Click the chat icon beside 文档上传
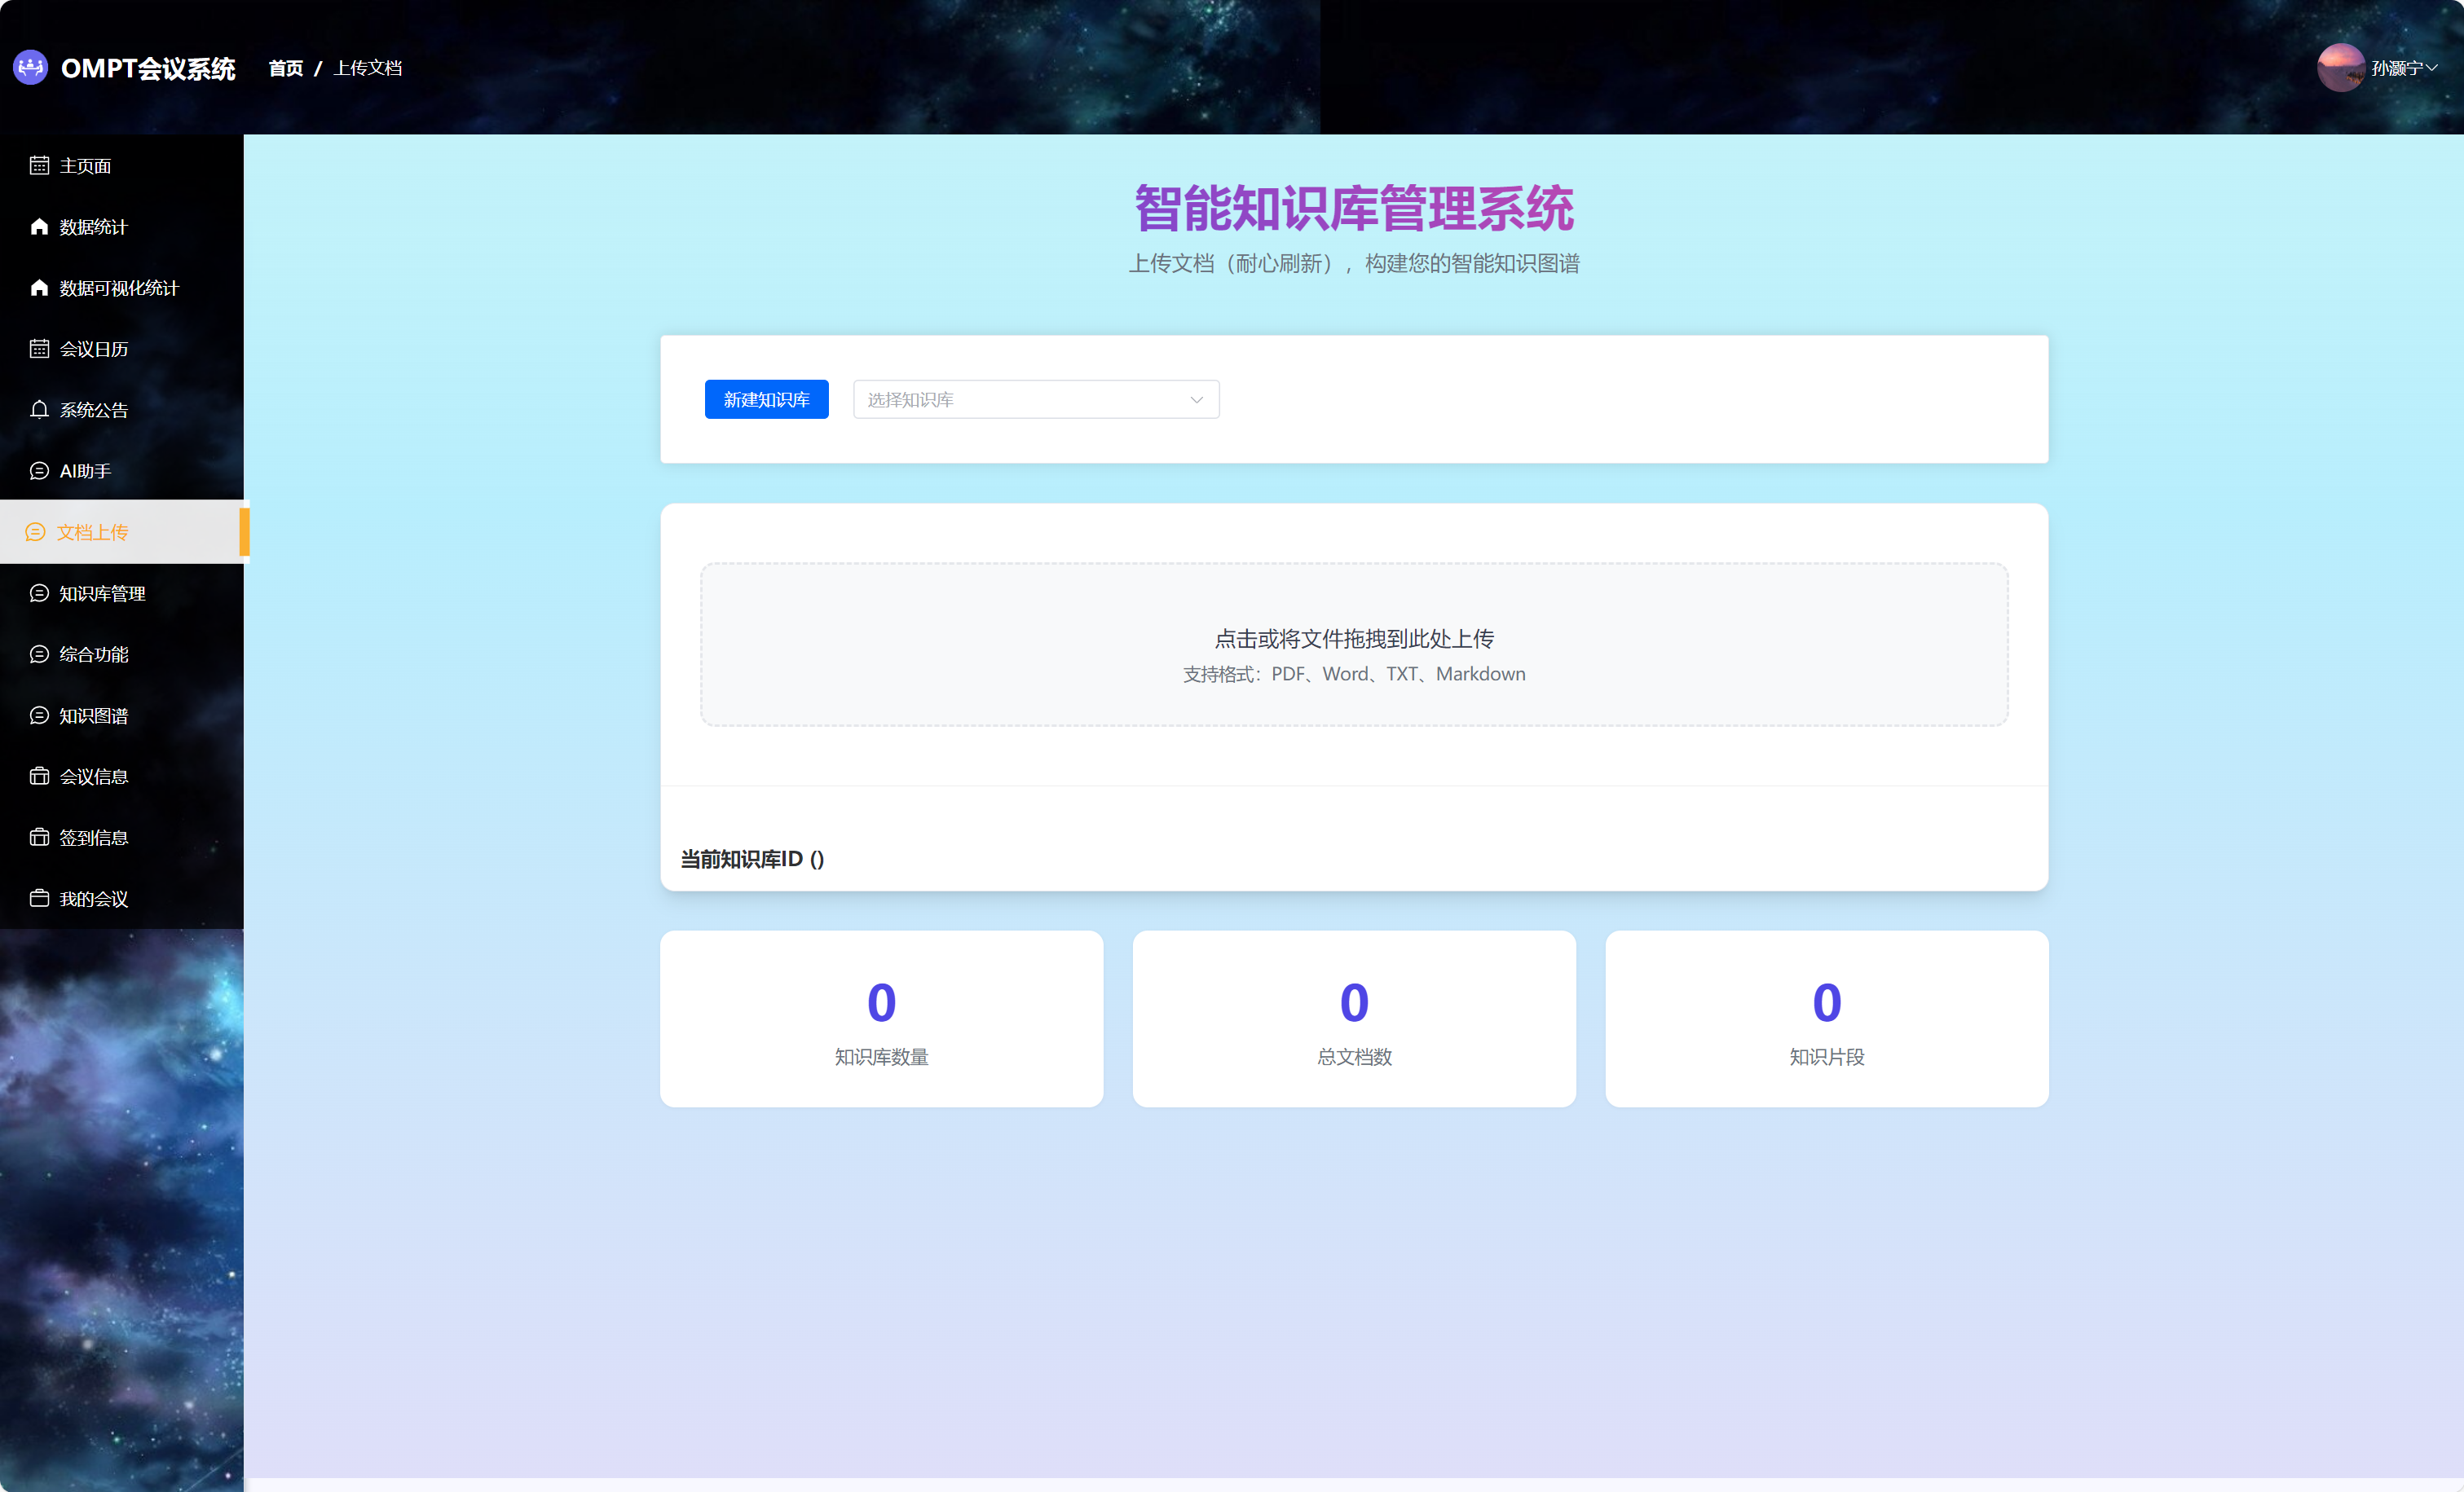 pyautogui.click(x=35, y=532)
